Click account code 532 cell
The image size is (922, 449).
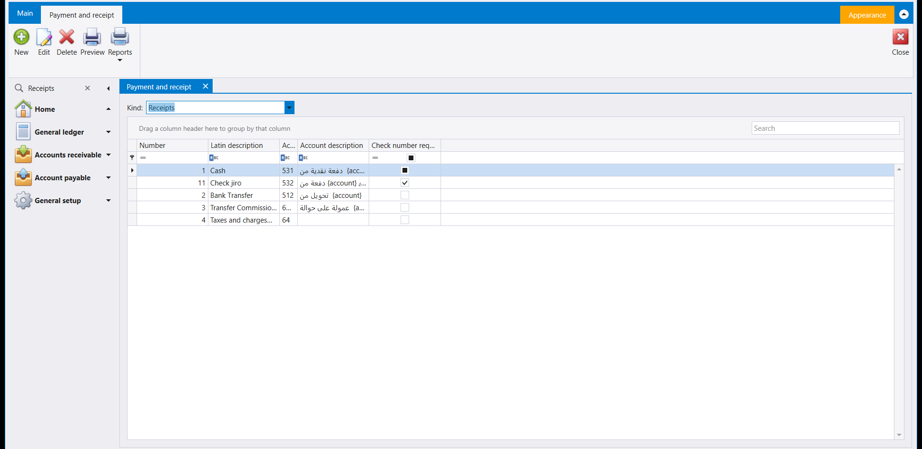coord(288,183)
